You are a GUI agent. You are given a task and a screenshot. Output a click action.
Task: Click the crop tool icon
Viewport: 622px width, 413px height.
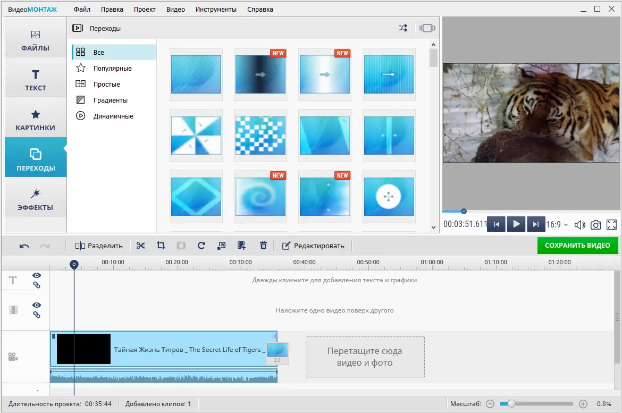(161, 246)
